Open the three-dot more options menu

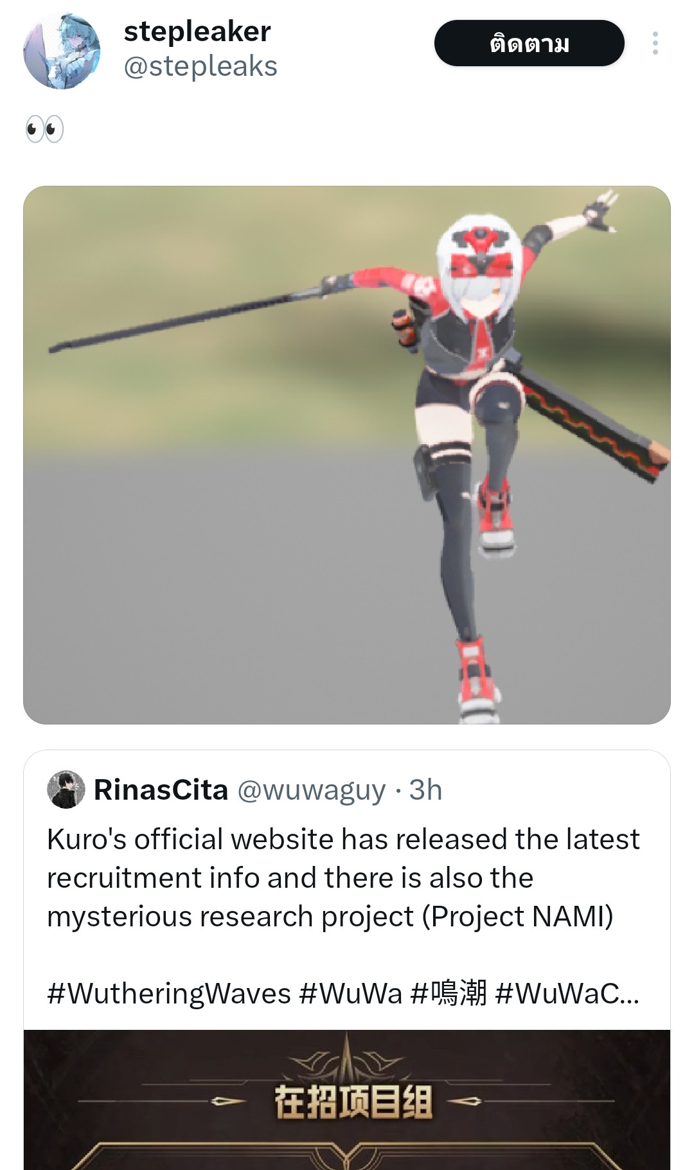[x=655, y=43]
